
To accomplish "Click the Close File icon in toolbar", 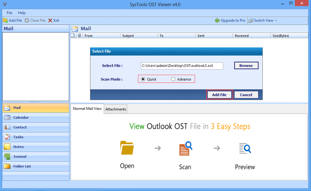I will tap(27, 20).
